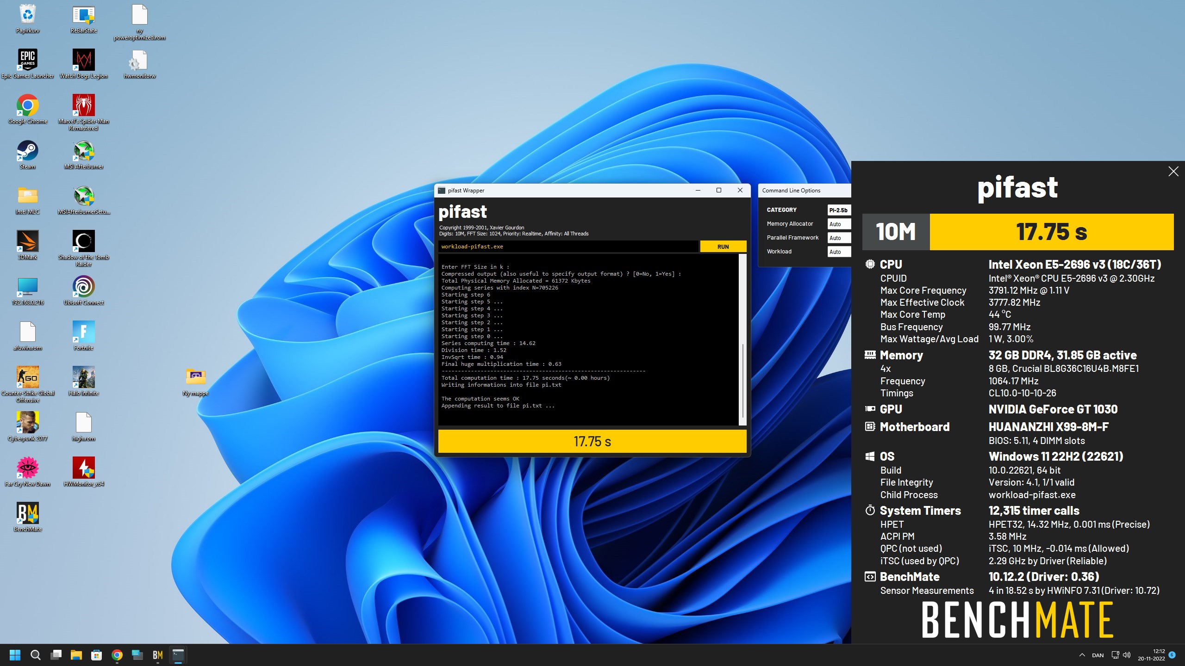
Task: Open Cyberpunk 2077 shortcut
Action: (x=28, y=426)
